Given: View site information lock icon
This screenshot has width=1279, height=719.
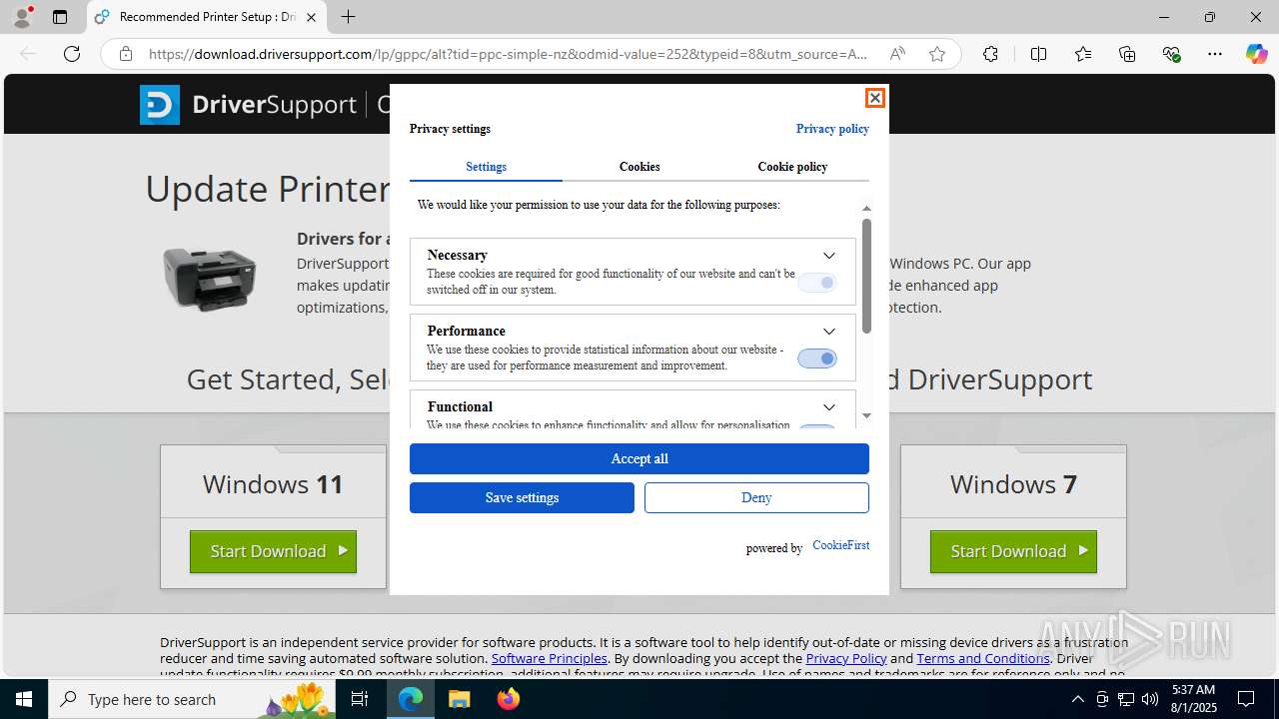Looking at the screenshot, I should (x=126, y=54).
